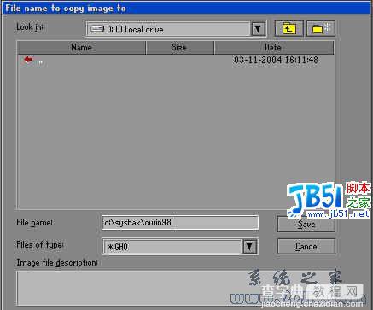Open the Look in drive dropdown arrow
This screenshot has height=310, width=373.
coord(258,29)
